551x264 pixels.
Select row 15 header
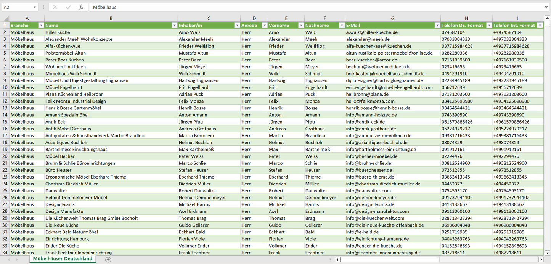pos(5,122)
